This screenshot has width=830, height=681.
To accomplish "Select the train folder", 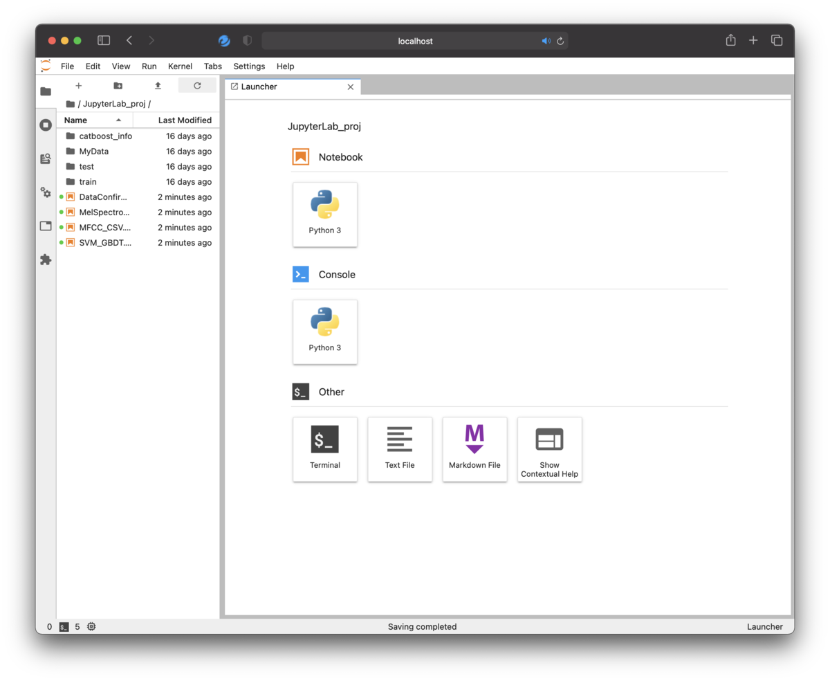I will tap(138, 182).
